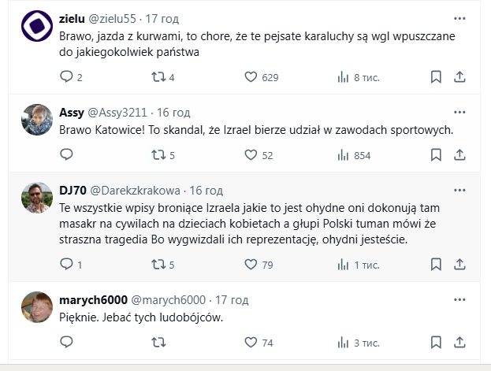Share the DJ70 tweet
This screenshot has height=371, width=491.
pyautogui.click(x=460, y=264)
